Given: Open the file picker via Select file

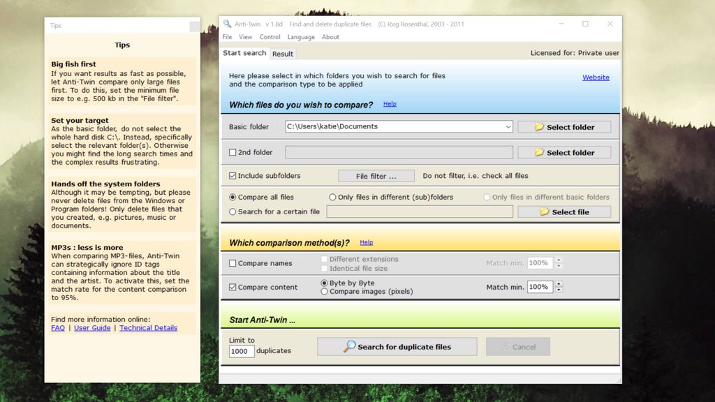Looking at the screenshot, I should [x=563, y=211].
